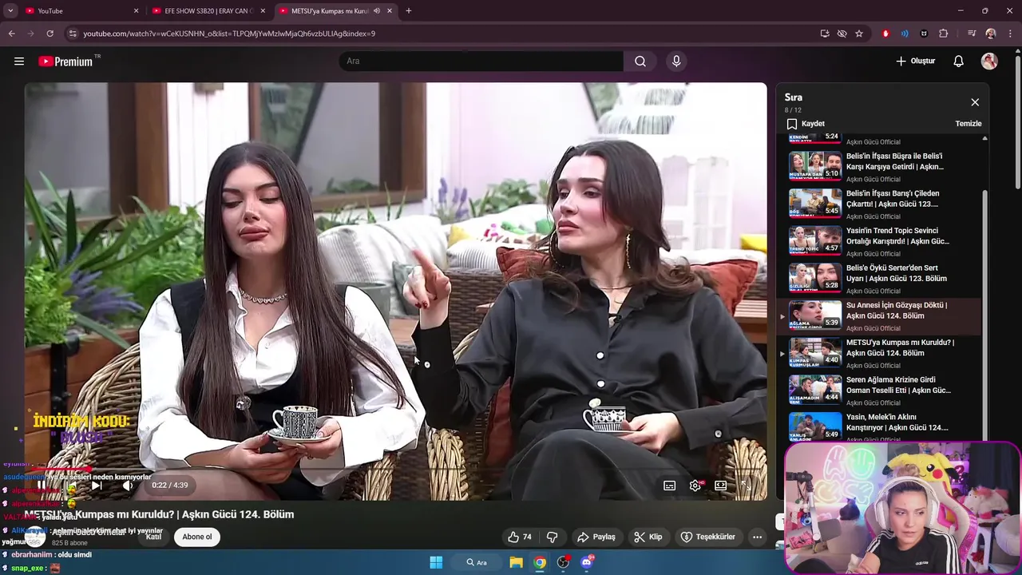Toggle subtitles in the video player

click(x=670, y=485)
